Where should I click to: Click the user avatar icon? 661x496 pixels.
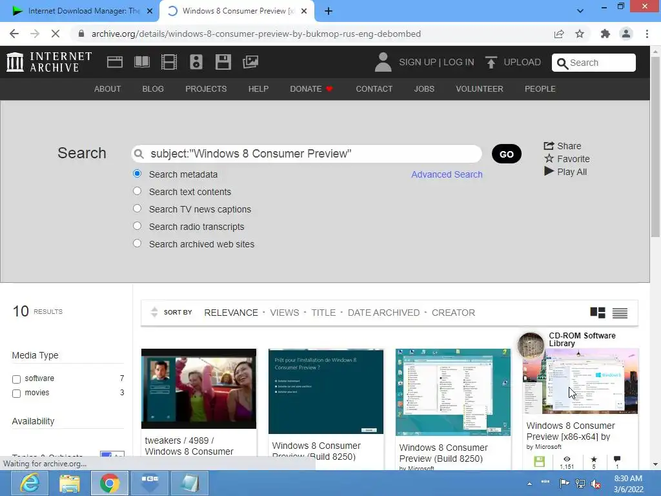pyautogui.click(x=383, y=62)
